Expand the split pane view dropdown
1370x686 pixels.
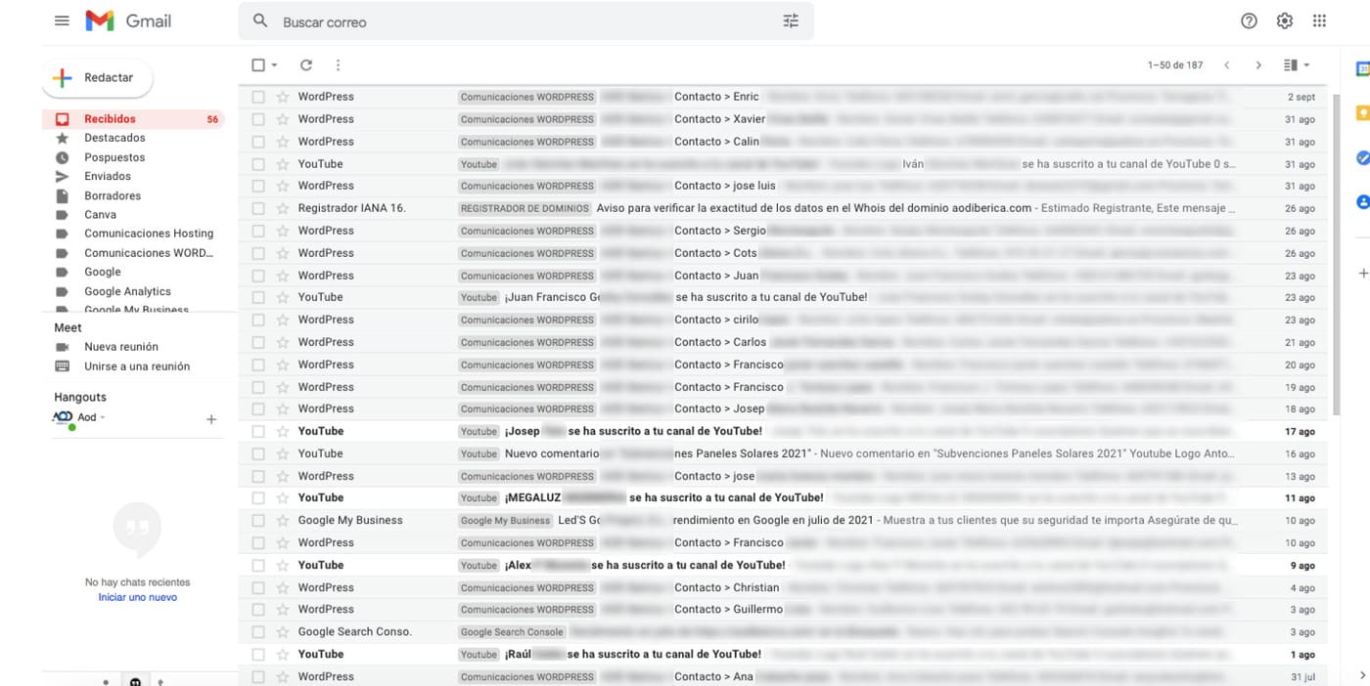pos(1306,65)
